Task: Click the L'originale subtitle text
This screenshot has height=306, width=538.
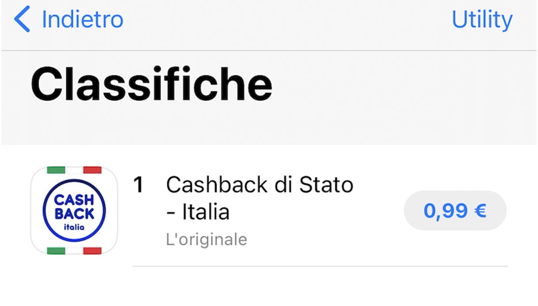Action: 206,240
